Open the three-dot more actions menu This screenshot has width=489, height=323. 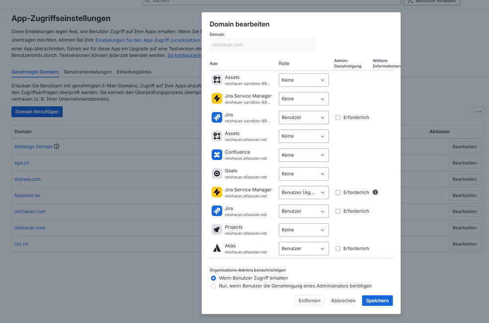point(478,112)
